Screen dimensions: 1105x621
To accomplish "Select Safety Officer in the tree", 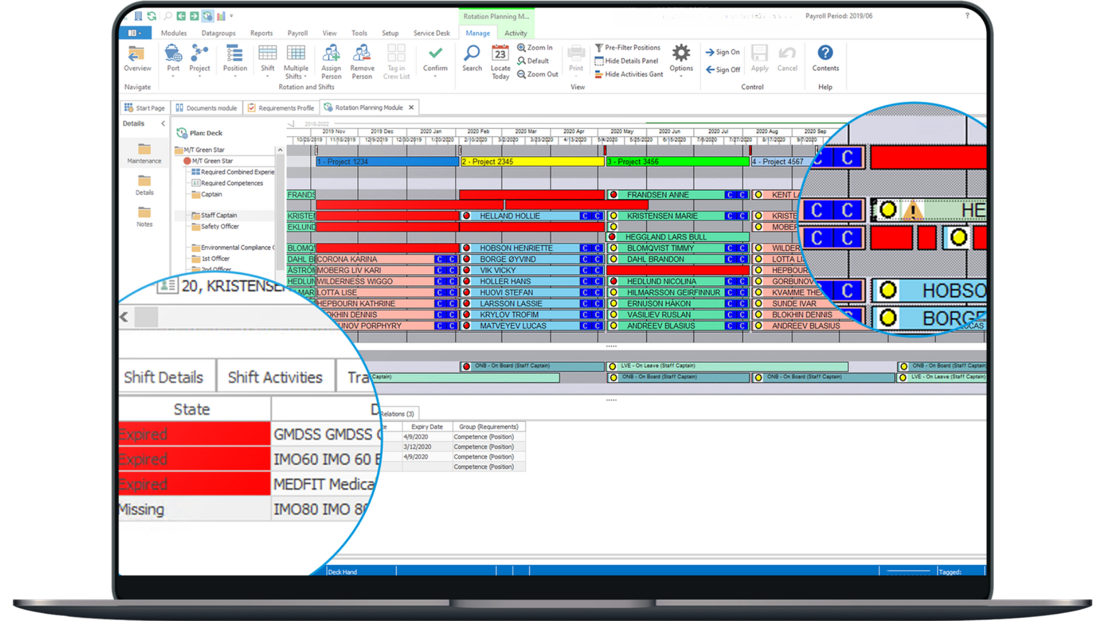I will 215,227.
